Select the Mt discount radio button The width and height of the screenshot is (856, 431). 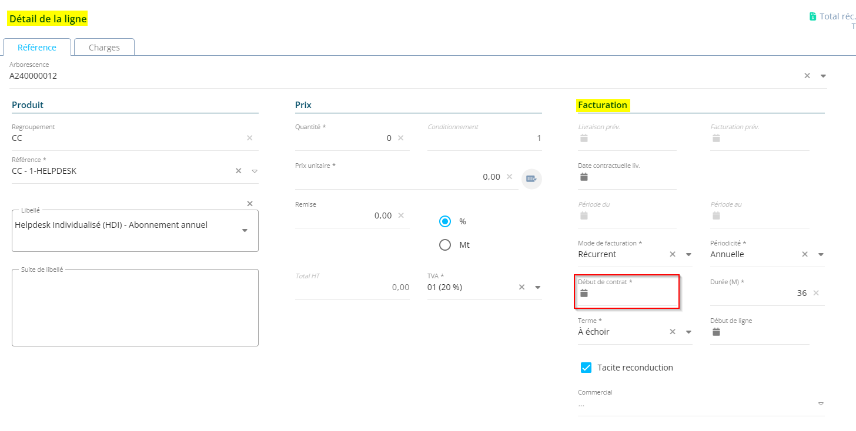click(x=445, y=245)
